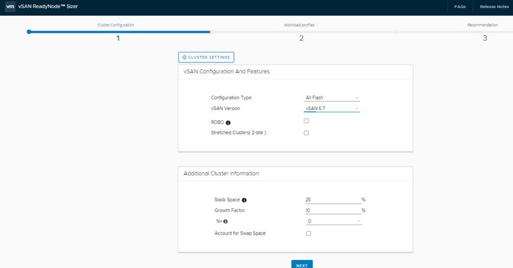
Task: Click the VMware vm logo icon
Action: 10,7
